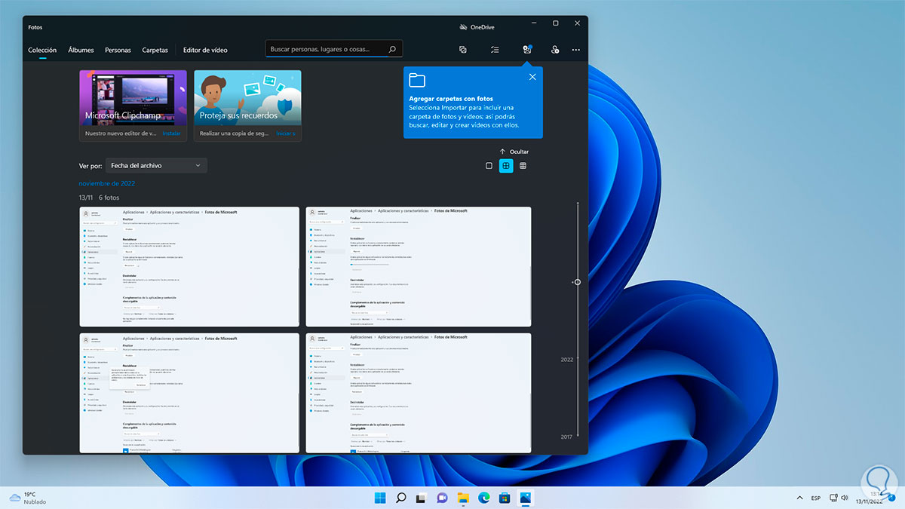Open the first photo thumbnail in top row
Viewport: 905px width, 509px height.
(x=189, y=267)
